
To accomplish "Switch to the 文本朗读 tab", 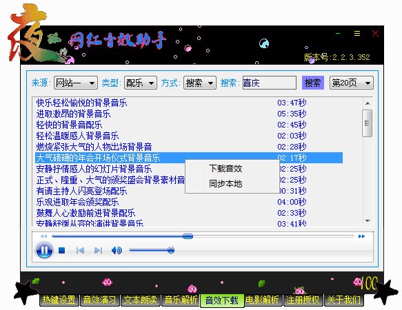I will (x=140, y=300).
